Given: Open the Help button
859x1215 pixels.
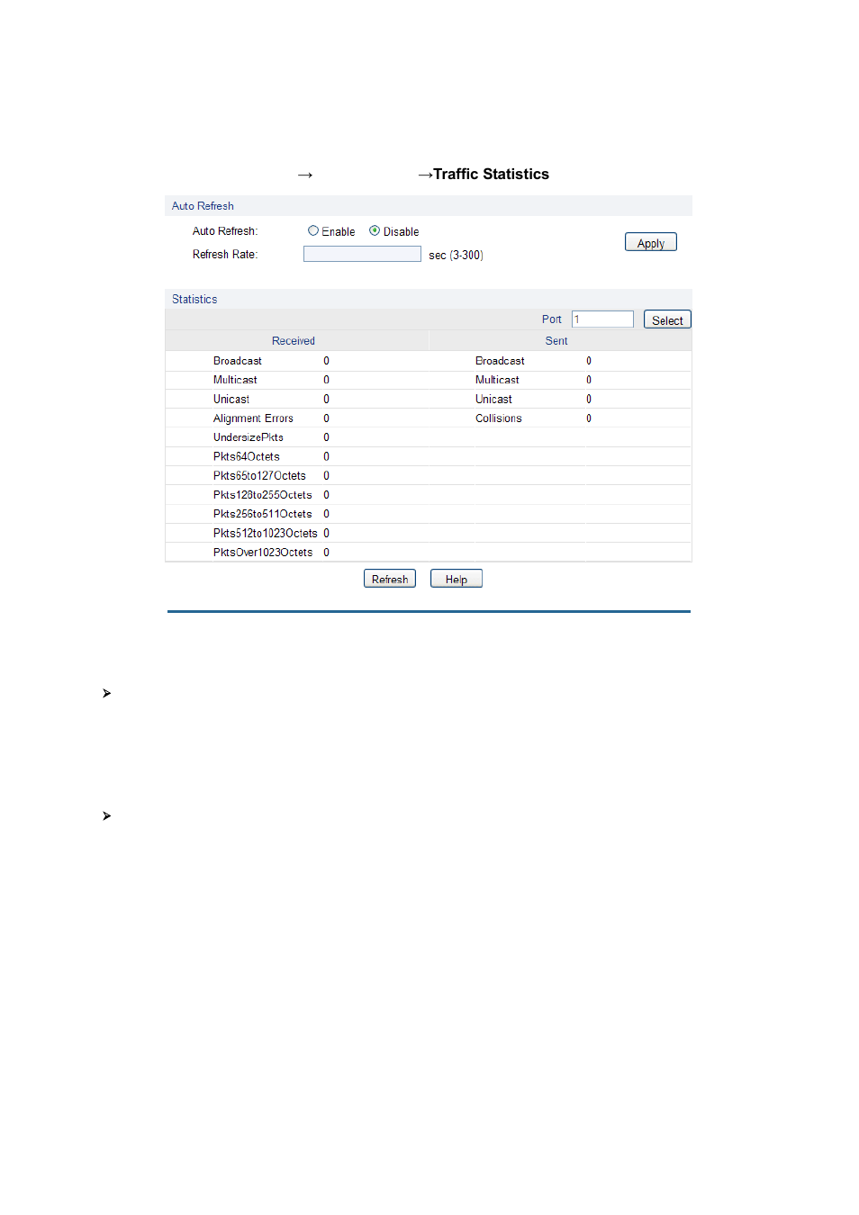Looking at the screenshot, I should (x=457, y=579).
